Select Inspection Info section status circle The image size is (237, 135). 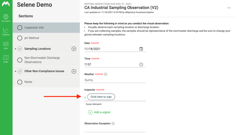(x=20, y=28)
